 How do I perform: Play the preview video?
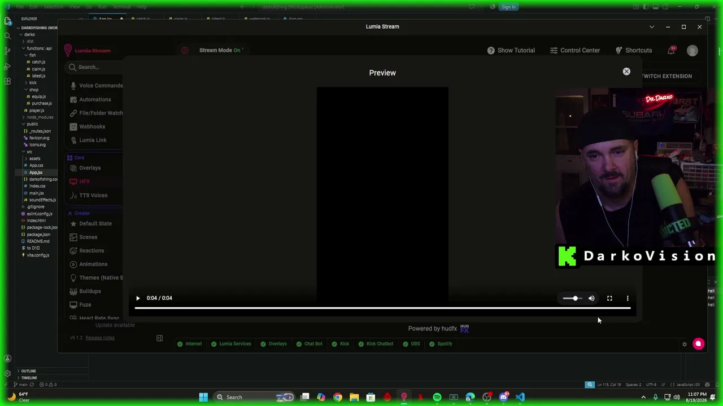pyautogui.click(x=138, y=298)
